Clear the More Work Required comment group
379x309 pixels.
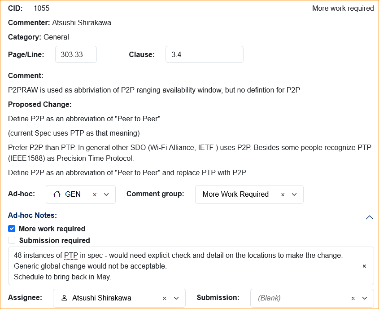283,194
